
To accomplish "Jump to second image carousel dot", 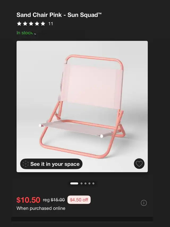I will 82,183.
